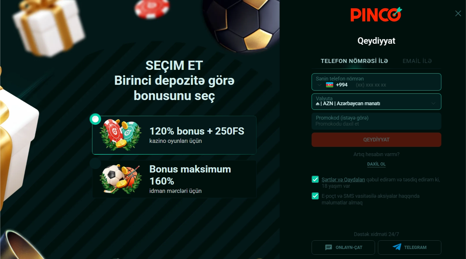Toggle the Şərtlər və Qaydaları acceptance checkbox
The height and width of the screenshot is (259, 466).
coord(315,179)
